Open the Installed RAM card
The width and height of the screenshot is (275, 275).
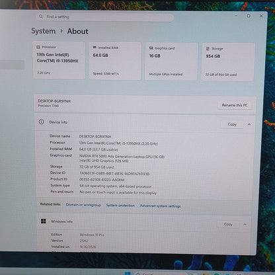115,61
